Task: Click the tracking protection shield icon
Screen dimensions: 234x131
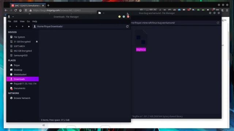Action: click(x=26, y=10)
